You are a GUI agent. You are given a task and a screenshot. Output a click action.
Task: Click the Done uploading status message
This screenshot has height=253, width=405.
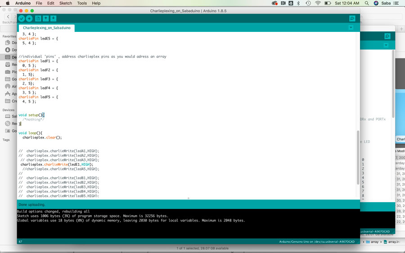(32, 204)
